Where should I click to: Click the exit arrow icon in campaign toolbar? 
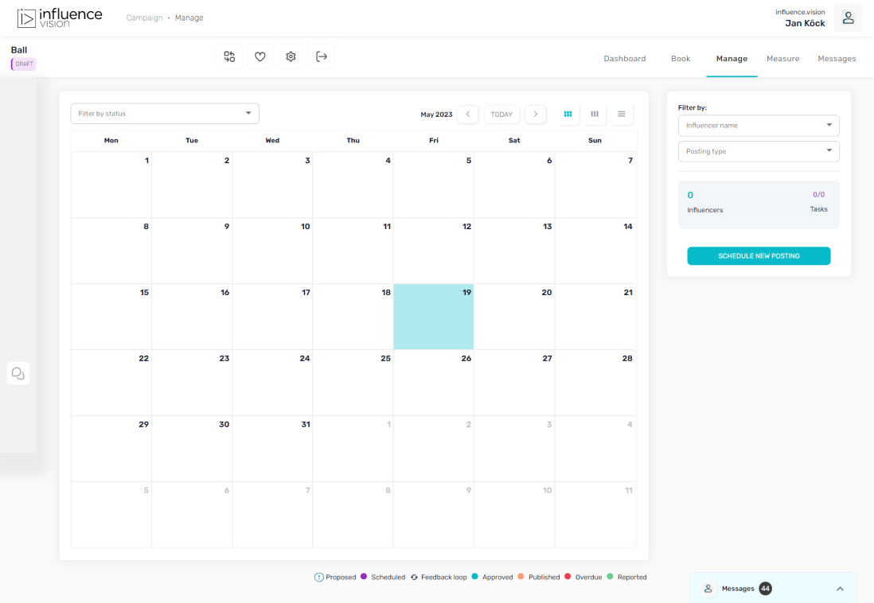coord(322,56)
